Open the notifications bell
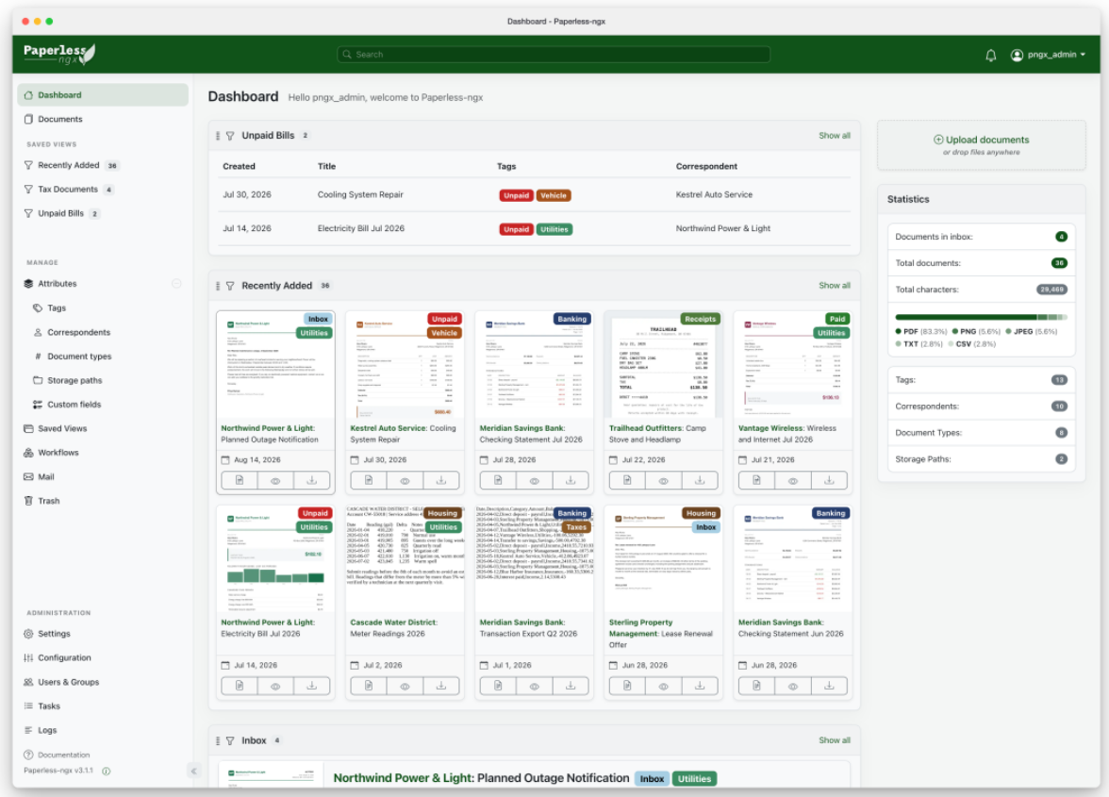 coord(990,55)
